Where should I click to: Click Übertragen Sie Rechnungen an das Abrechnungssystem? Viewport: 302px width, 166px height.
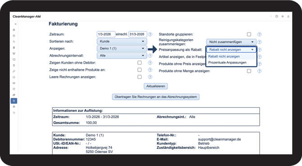pos(156,97)
